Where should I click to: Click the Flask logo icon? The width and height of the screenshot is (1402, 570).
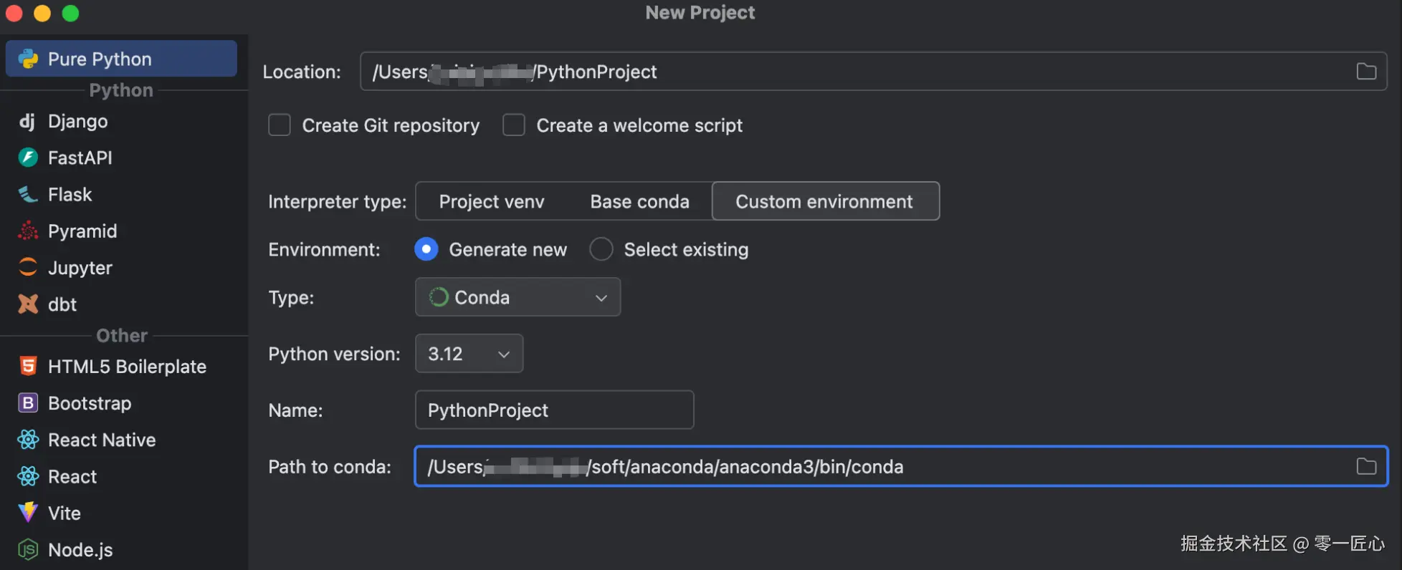[x=28, y=194]
